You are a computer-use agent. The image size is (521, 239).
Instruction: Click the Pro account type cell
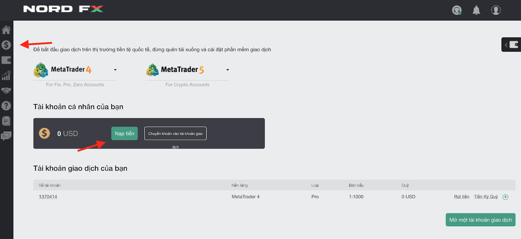pos(315,197)
